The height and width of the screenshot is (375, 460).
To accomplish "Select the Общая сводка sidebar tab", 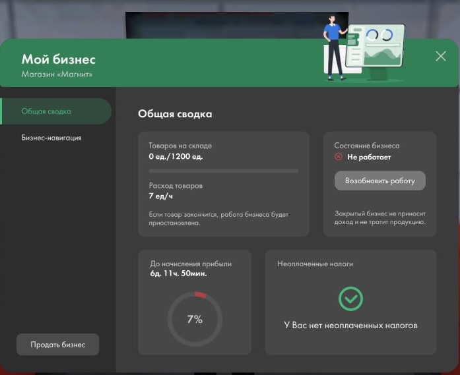I will (55, 111).
